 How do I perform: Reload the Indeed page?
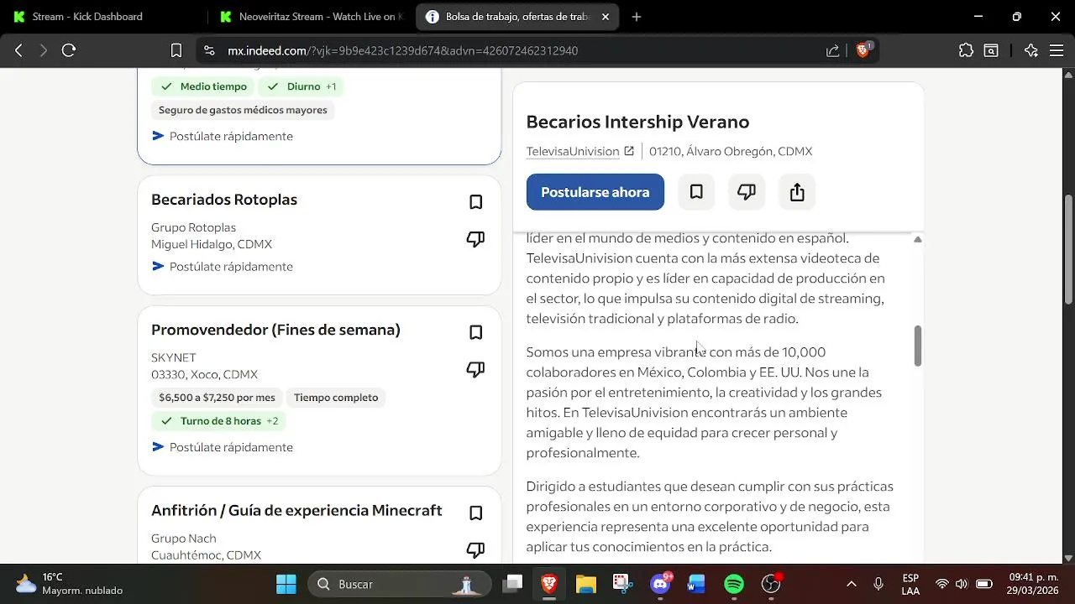coord(69,50)
